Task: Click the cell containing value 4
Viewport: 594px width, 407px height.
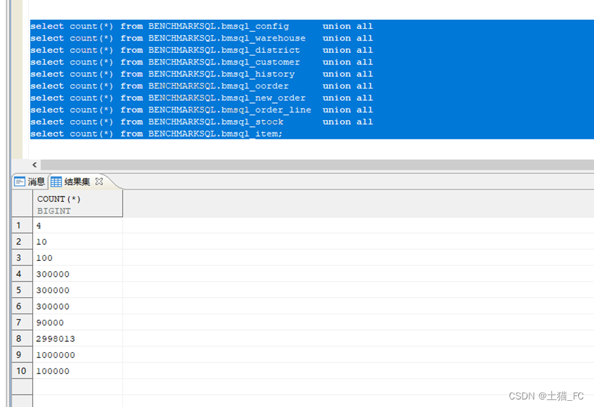Action: [x=38, y=225]
